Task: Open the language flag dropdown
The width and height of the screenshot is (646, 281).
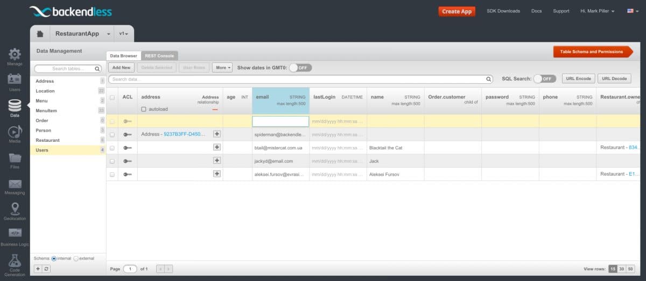Action: 632,11
